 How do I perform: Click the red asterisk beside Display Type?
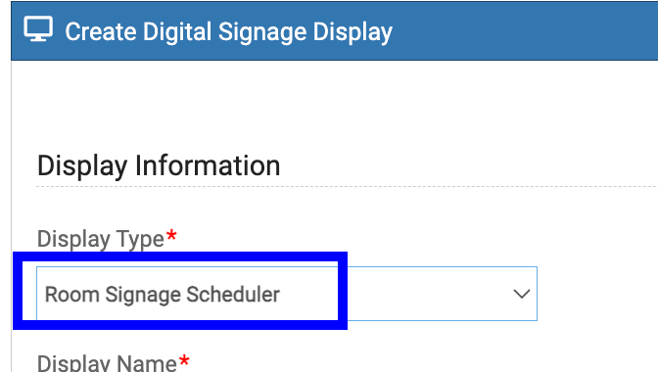coord(171,235)
